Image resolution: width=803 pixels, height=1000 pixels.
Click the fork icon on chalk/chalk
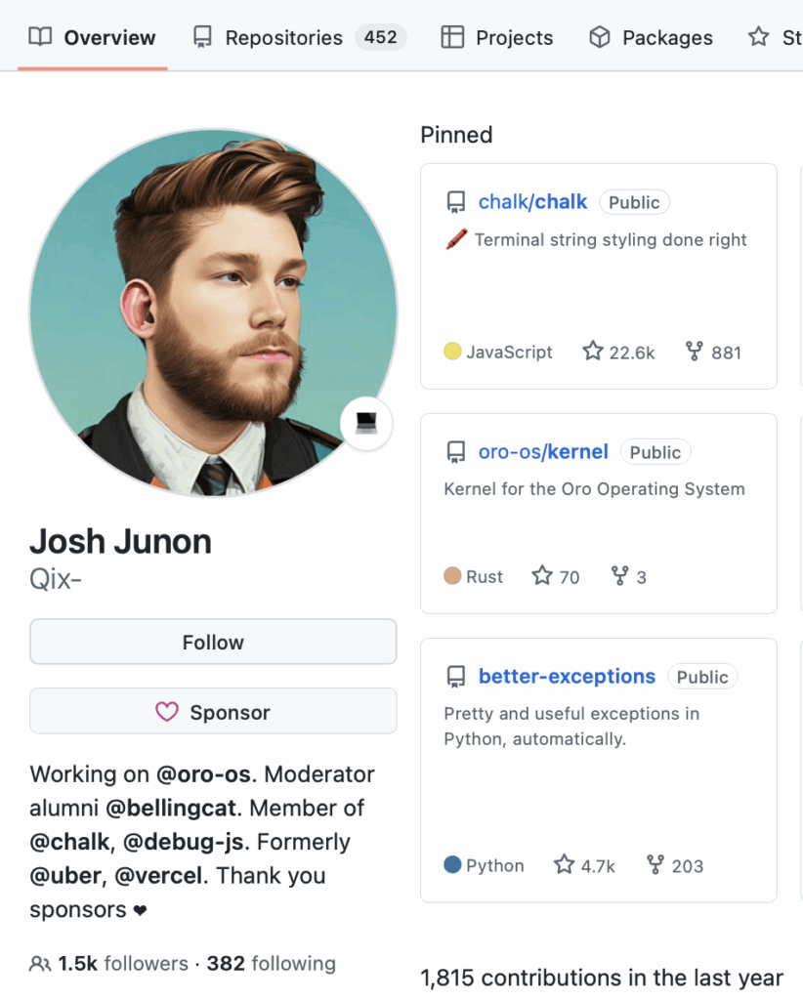click(x=695, y=352)
